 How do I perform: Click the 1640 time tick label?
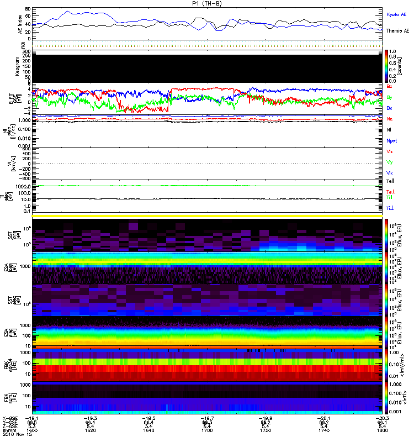coord(148,430)
